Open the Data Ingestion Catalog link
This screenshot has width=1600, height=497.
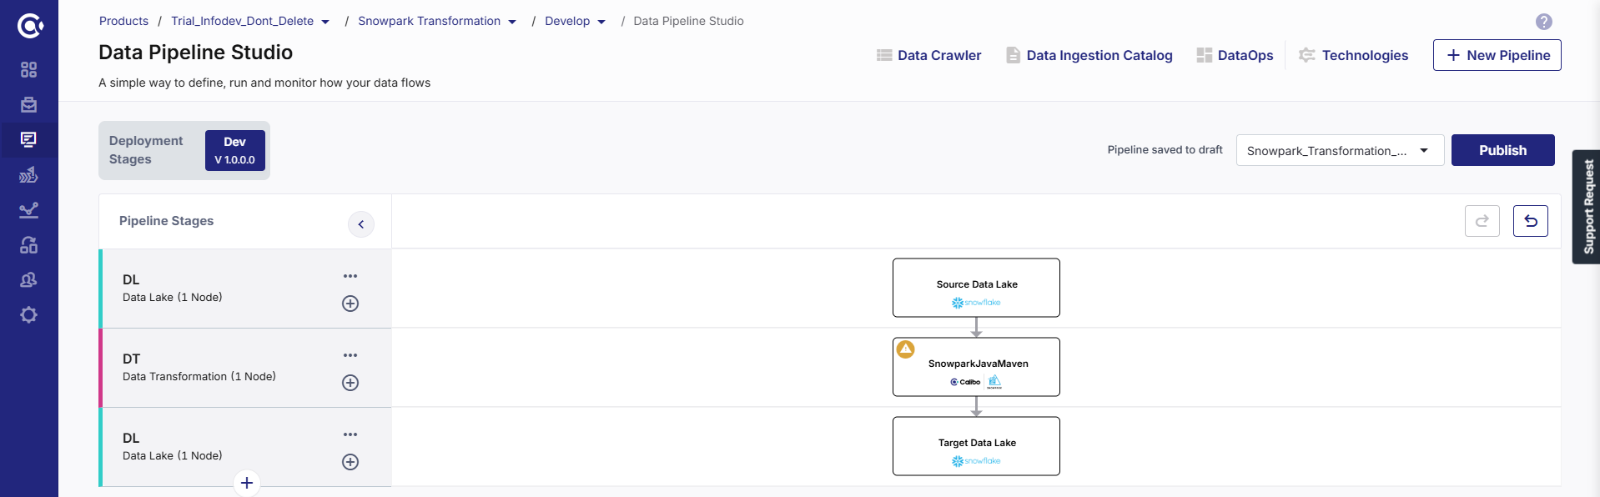(1089, 55)
